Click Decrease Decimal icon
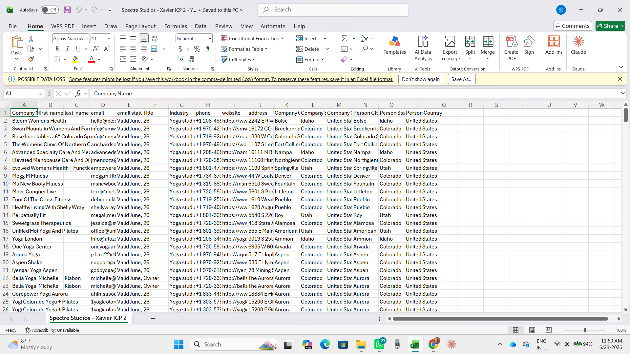Screen dimensions: 630x354 191,59
